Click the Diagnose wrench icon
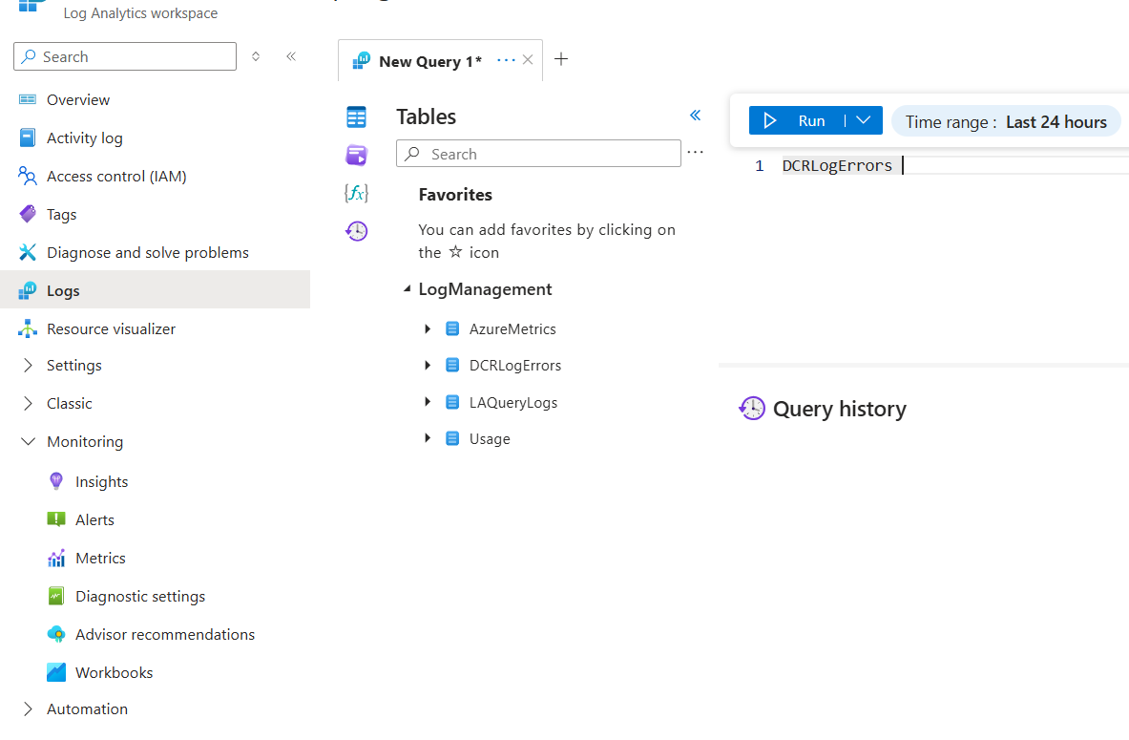Viewport: 1129px width, 740px height. tap(28, 252)
